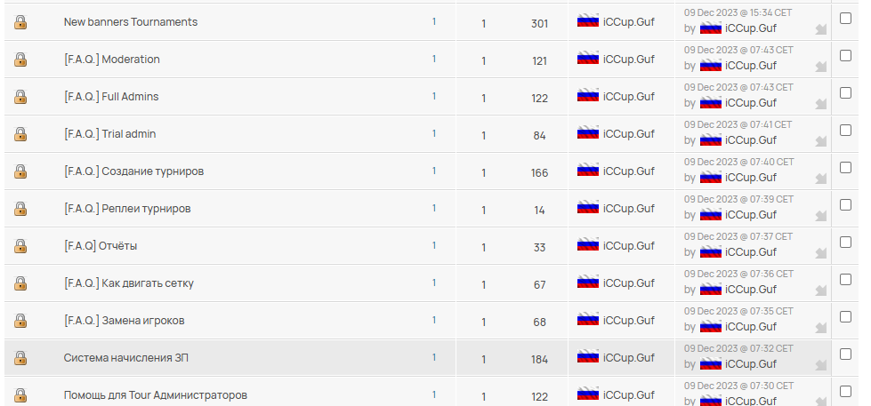Jump to last post arrow in Trial admin row
871x406 pixels.
click(820, 142)
